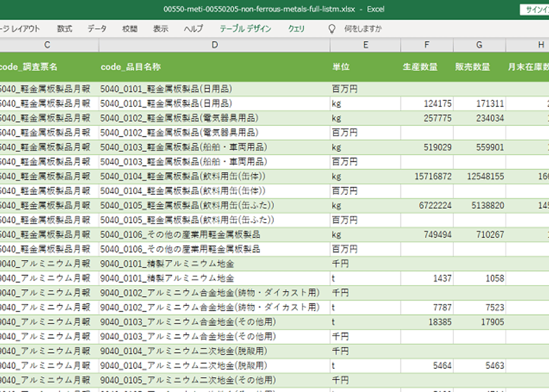Screen dimensions: 549x392
Task: Select cell with value 5464
Action: [x=427, y=366]
